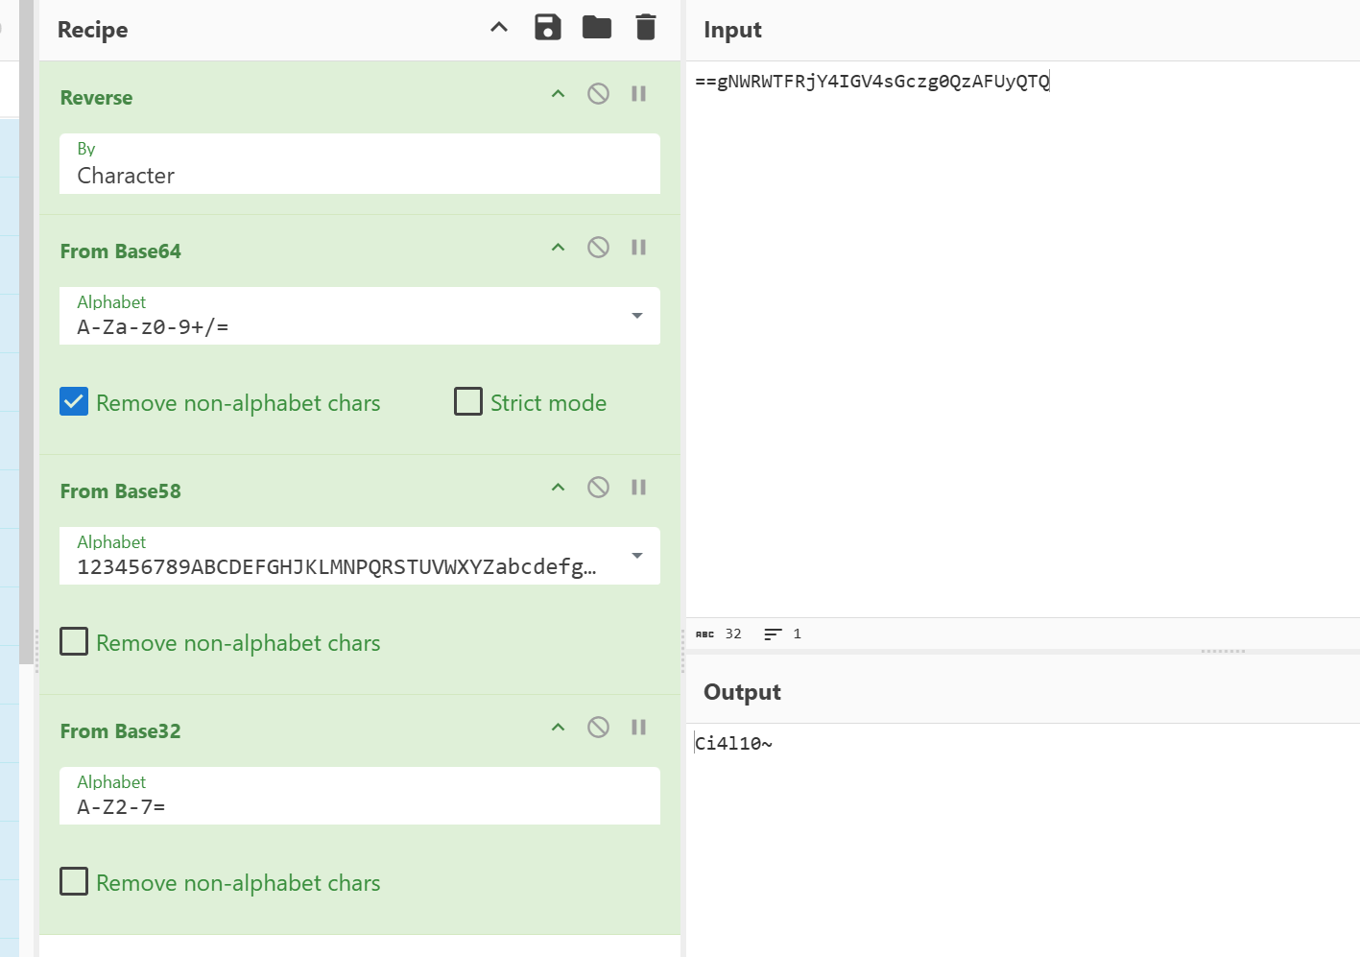
Task: Load a recipe via folder icon
Action: point(596,28)
